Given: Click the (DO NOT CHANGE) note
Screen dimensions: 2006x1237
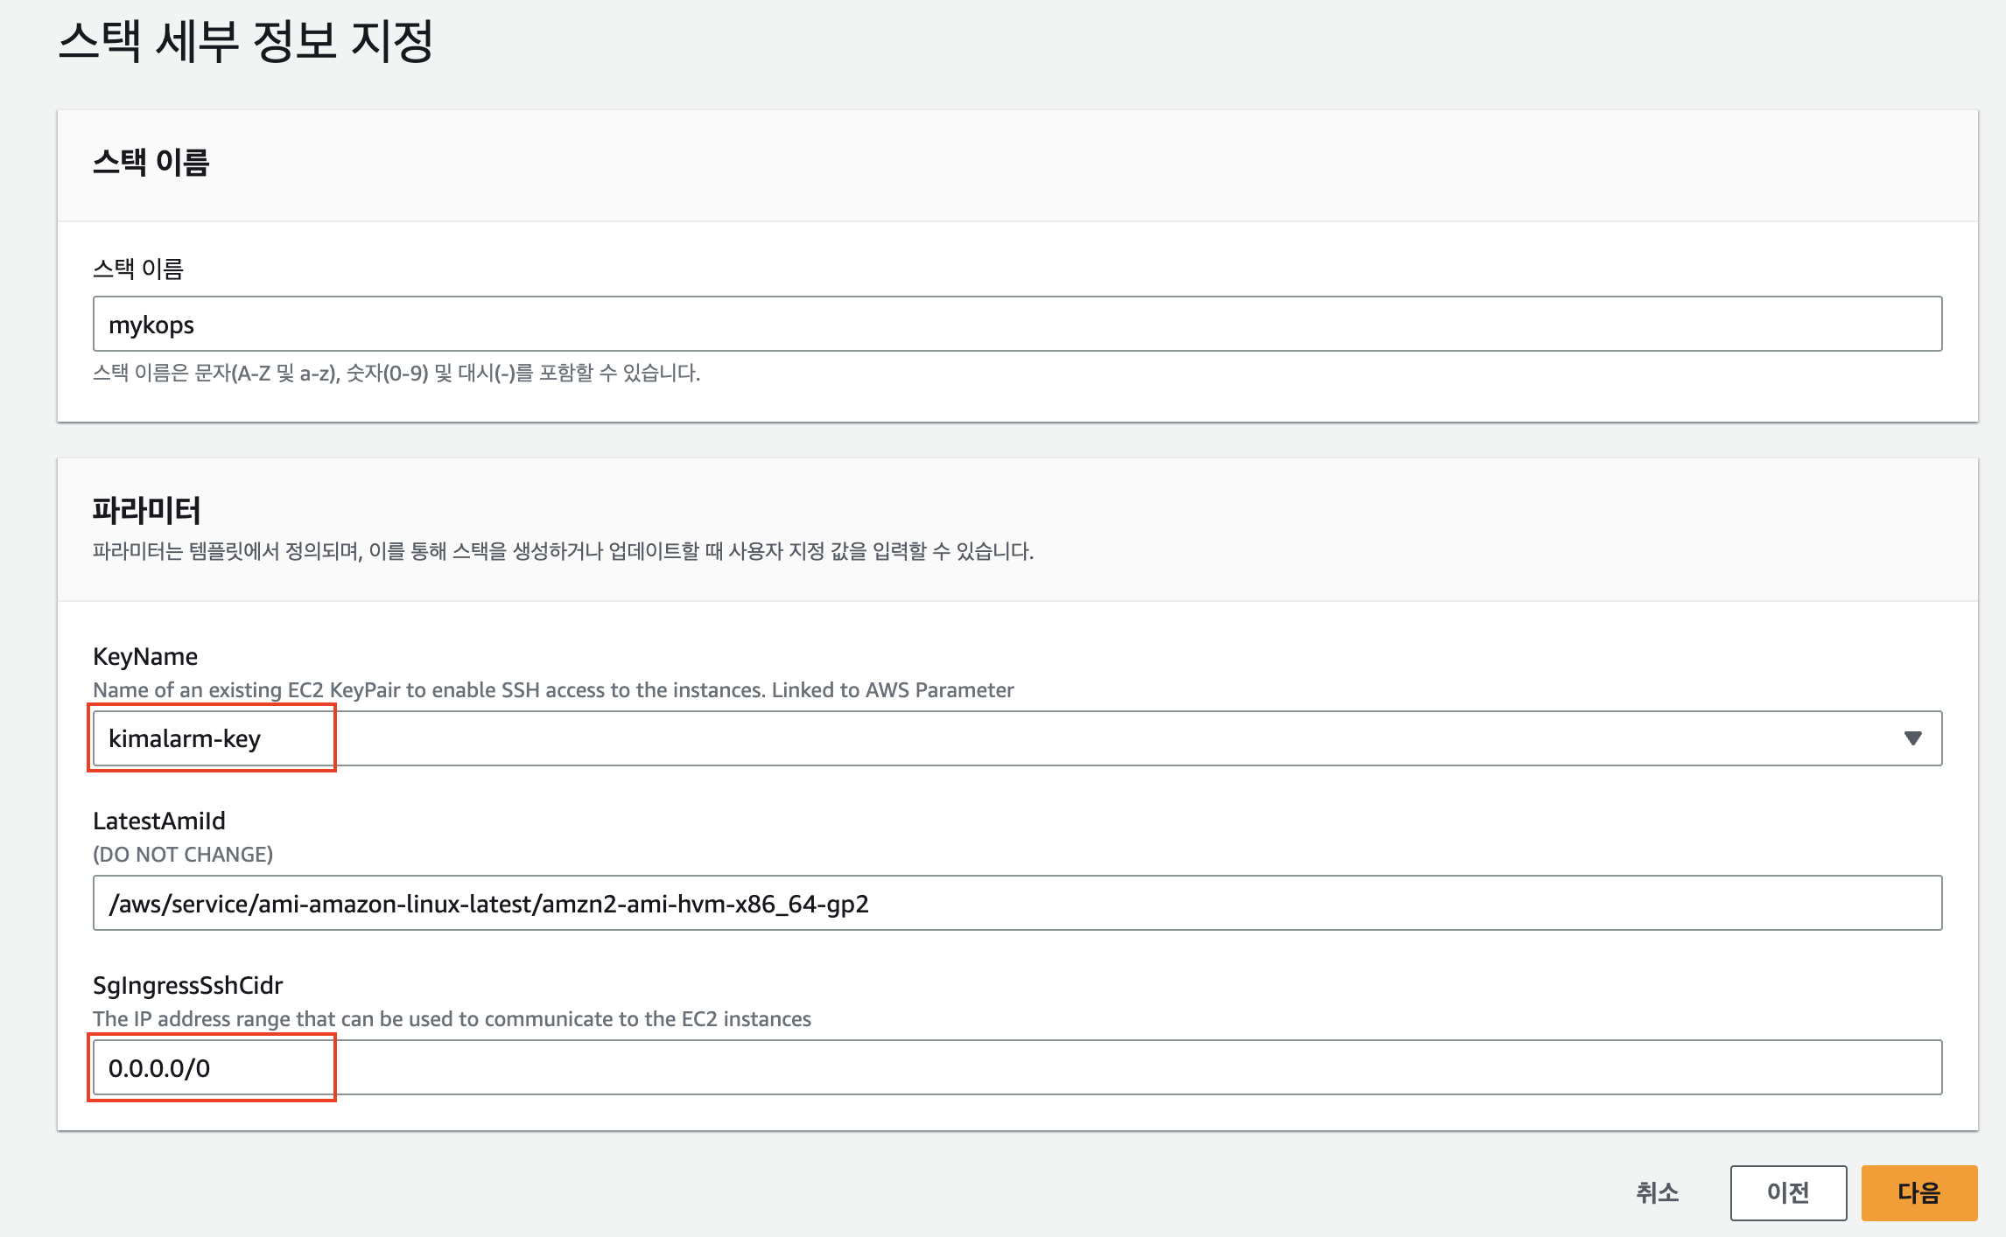Looking at the screenshot, I should (x=183, y=855).
